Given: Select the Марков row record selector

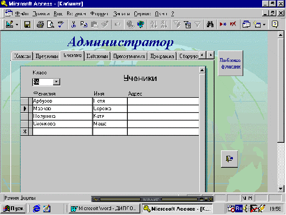Looking at the screenshot, I should [24, 109].
